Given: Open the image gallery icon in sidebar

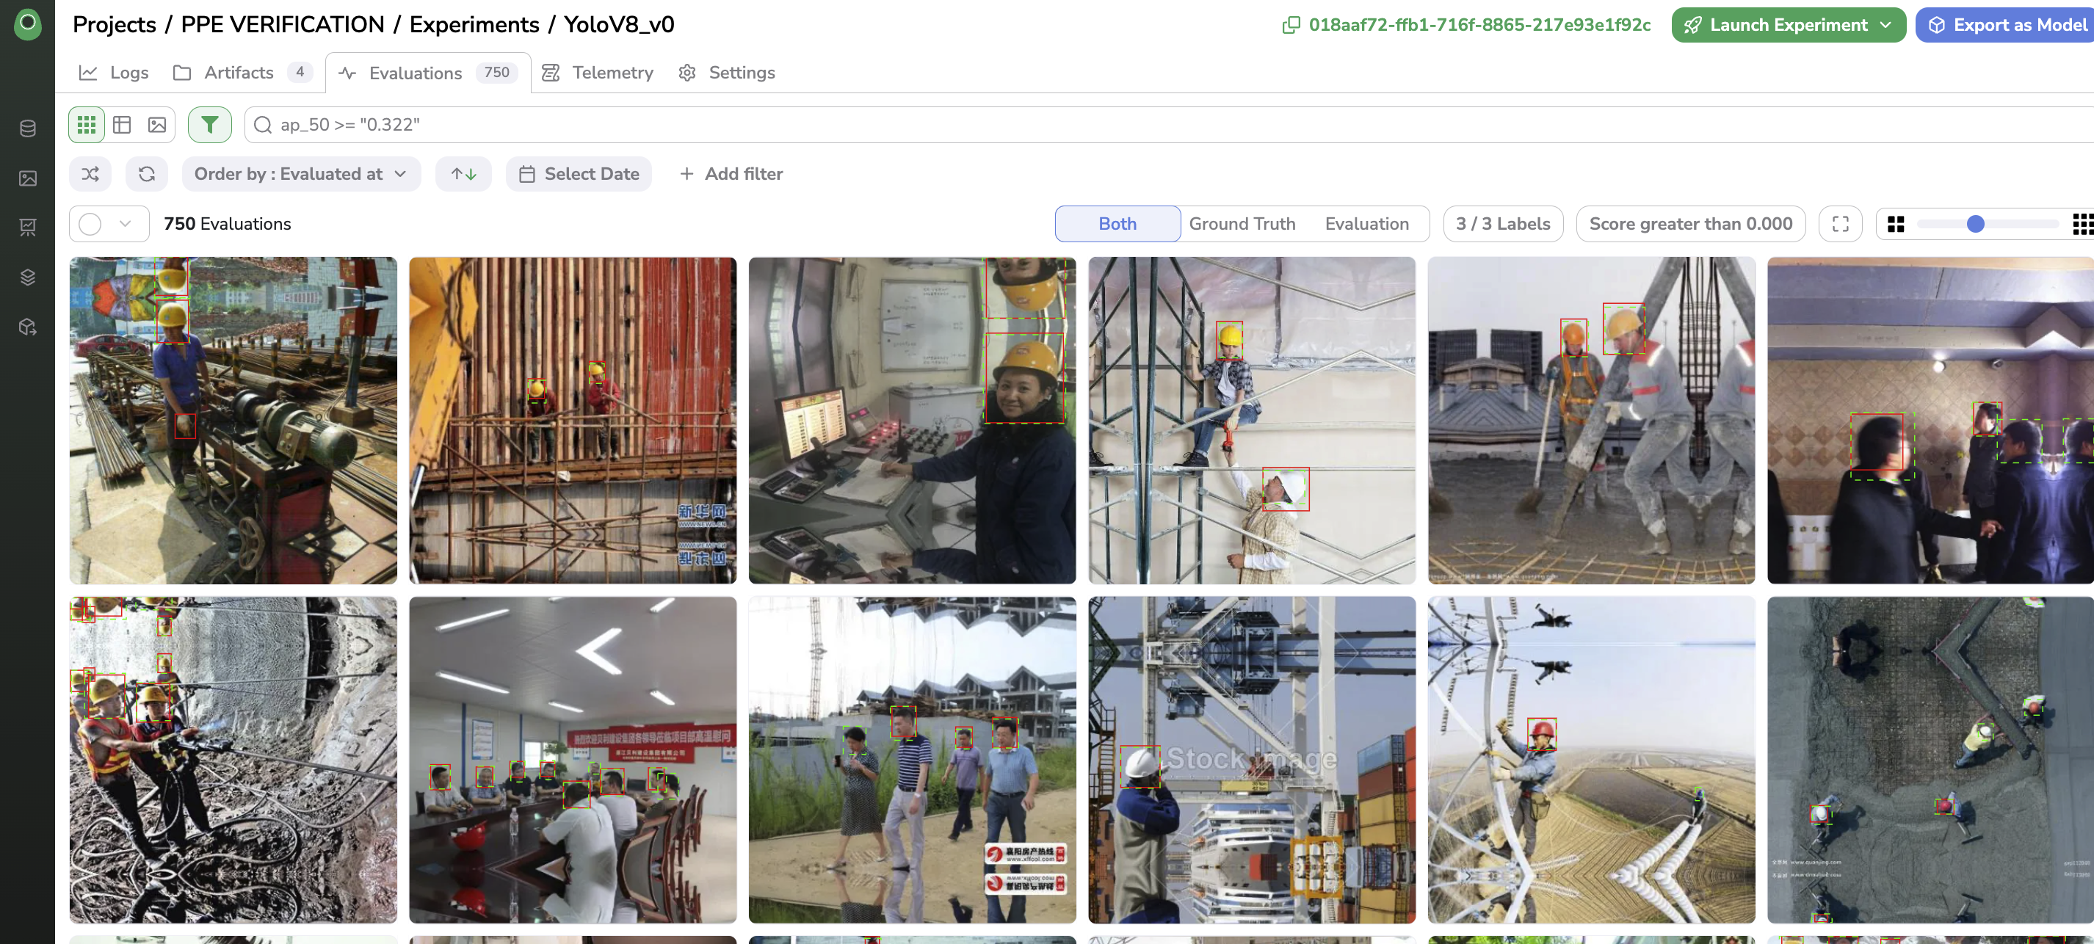Looking at the screenshot, I should [28, 178].
